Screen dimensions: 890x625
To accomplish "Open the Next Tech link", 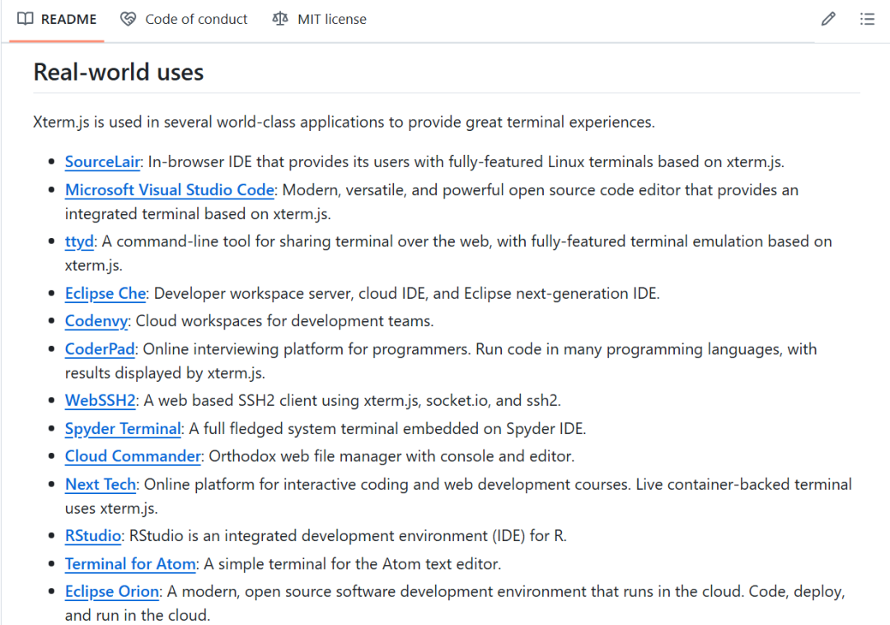I will [101, 484].
